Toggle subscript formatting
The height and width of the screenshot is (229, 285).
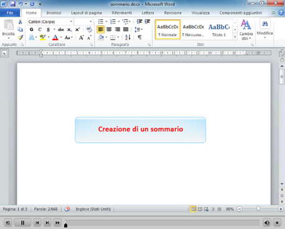pyautogui.click(x=70, y=30)
